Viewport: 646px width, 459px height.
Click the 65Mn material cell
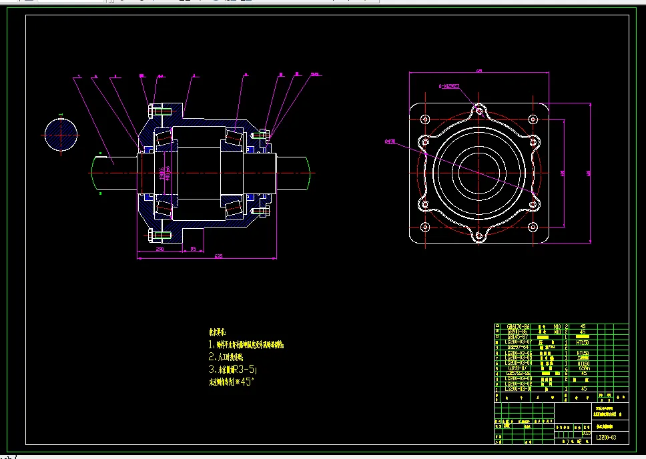(584, 368)
